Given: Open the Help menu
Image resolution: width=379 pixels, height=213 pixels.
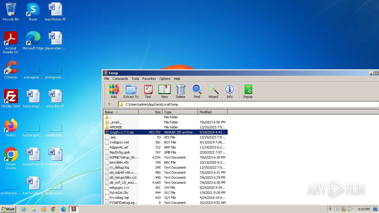Looking at the screenshot, I should click(x=177, y=79).
